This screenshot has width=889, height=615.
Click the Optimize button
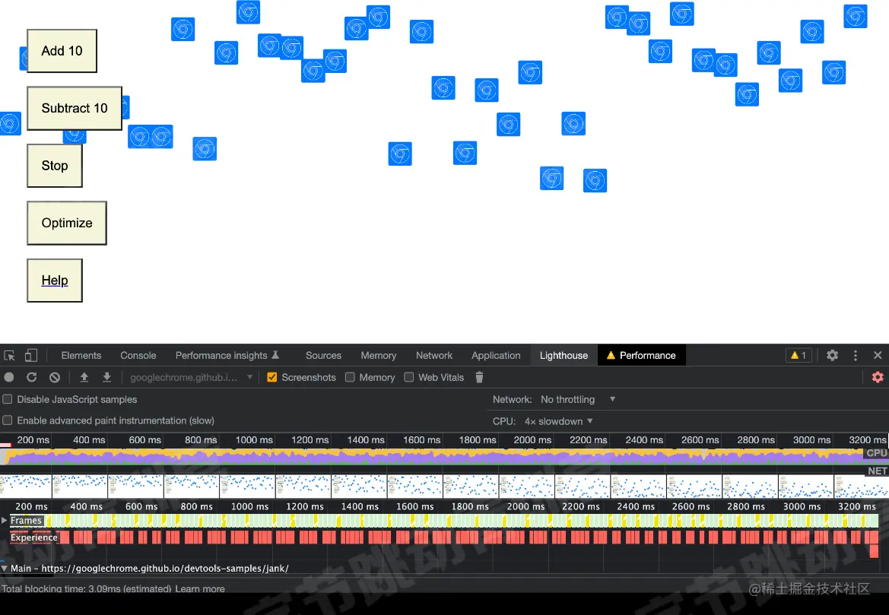point(67,223)
